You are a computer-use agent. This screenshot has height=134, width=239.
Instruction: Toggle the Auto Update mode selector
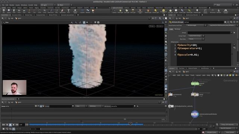(230, 133)
